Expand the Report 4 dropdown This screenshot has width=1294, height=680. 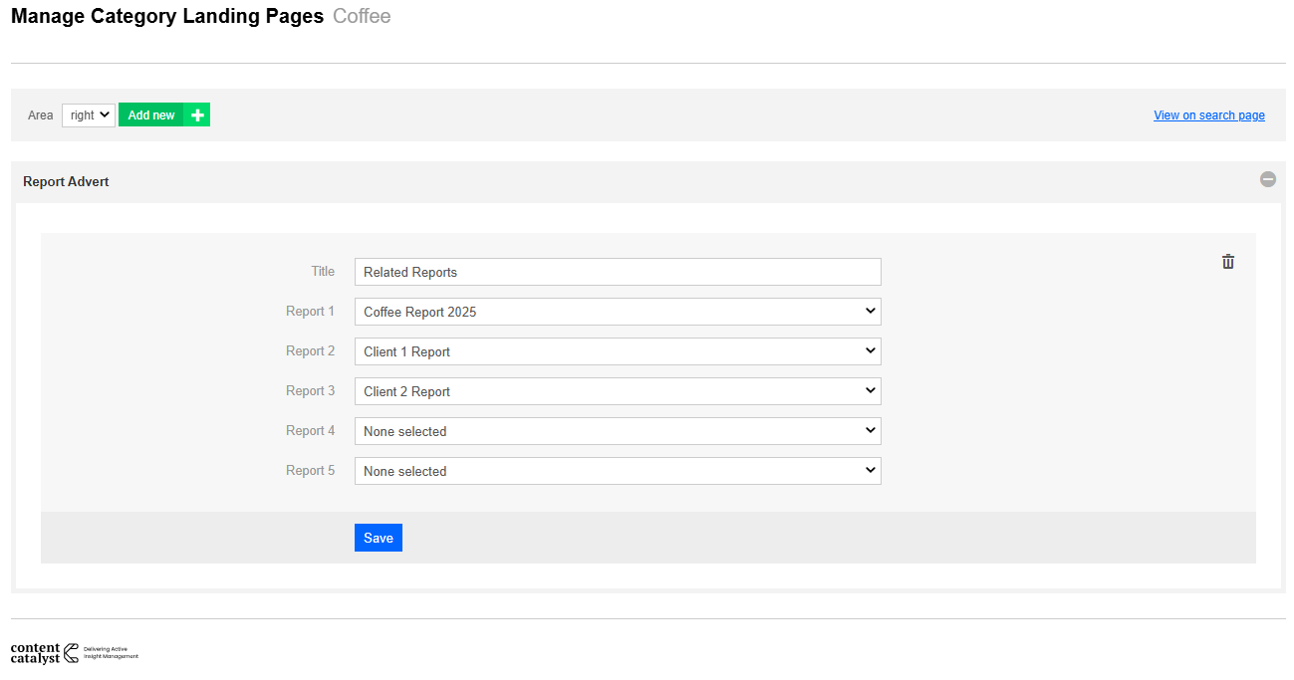[x=618, y=431]
